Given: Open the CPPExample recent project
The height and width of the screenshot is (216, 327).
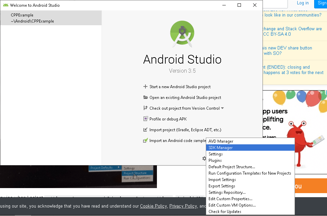Looking at the screenshot, I should click(51, 18).
